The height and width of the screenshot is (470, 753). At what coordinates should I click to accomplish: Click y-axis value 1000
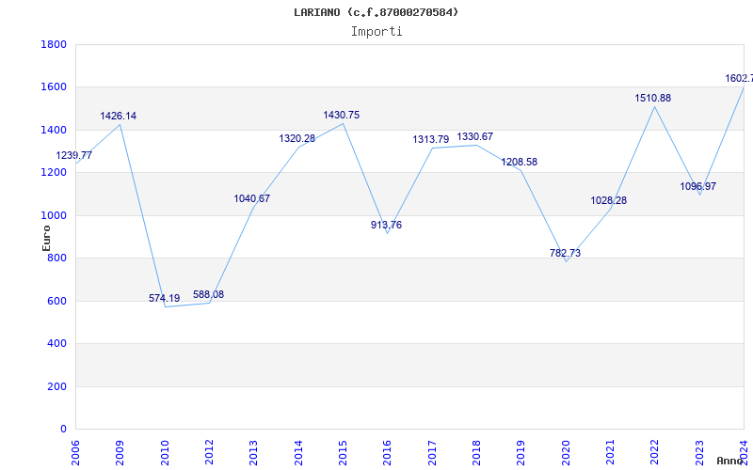point(54,216)
